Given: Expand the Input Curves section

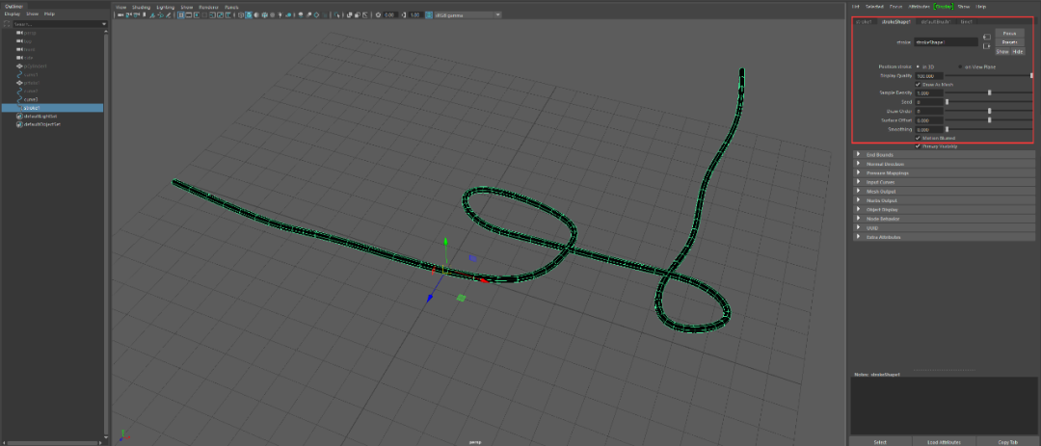Looking at the screenshot, I should point(943,182).
